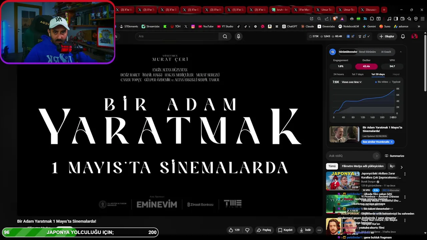Viewport: 427px width, 240px height.
Task: Switch to Genel Görünüm tab in vidIQ
Action: pyautogui.click(x=367, y=52)
